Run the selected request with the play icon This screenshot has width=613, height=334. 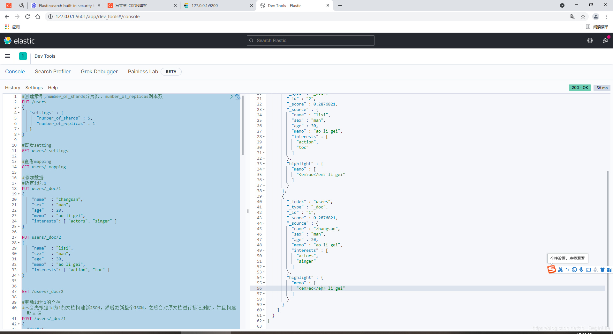[x=231, y=97]
